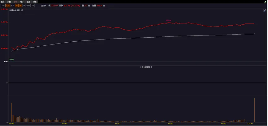Toggle the % percent scale button
The image size is (268, 126).
click(x=20, y=6)
